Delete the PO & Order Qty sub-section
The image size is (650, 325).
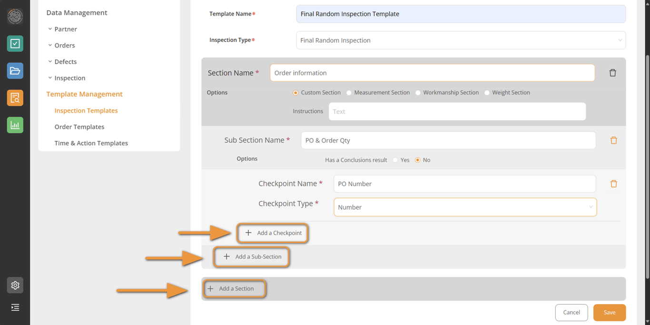pyautogui.click(x=613, y=141)
